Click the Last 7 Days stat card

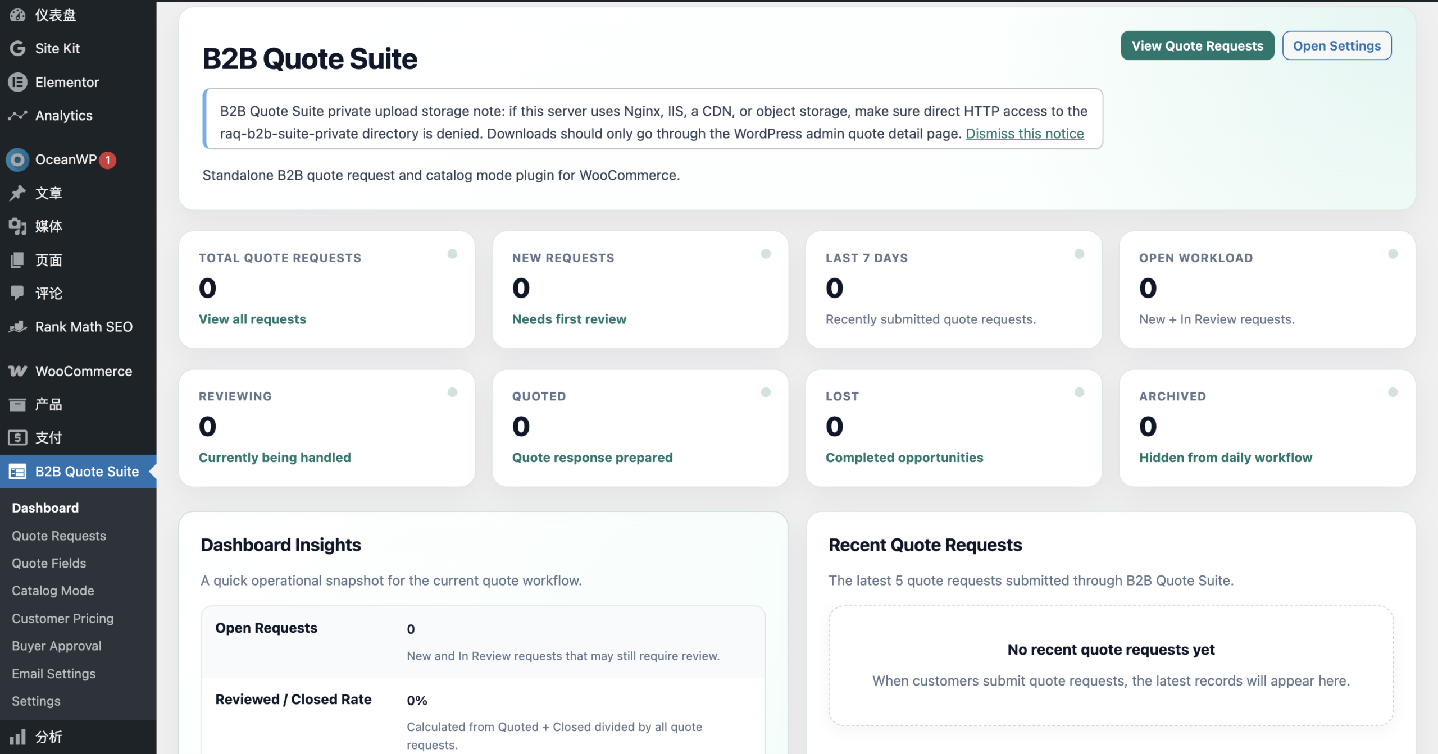(x=954, y=290)
